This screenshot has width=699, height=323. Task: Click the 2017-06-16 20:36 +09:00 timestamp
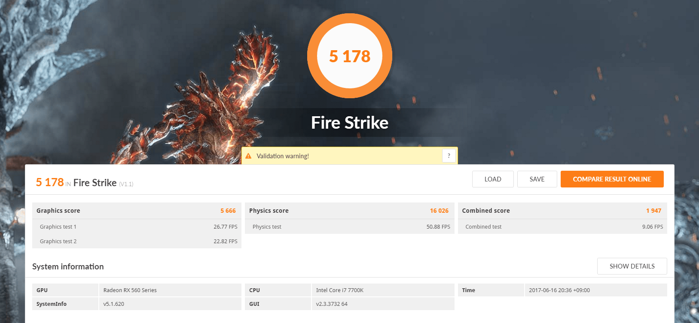559,290
